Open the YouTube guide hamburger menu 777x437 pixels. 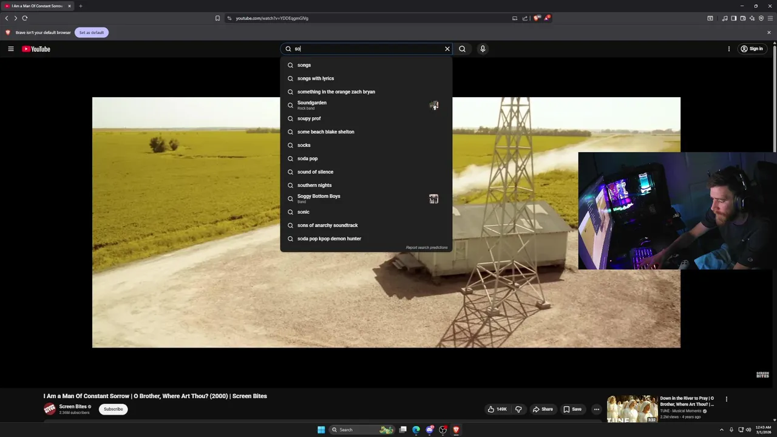pos(11,49)
